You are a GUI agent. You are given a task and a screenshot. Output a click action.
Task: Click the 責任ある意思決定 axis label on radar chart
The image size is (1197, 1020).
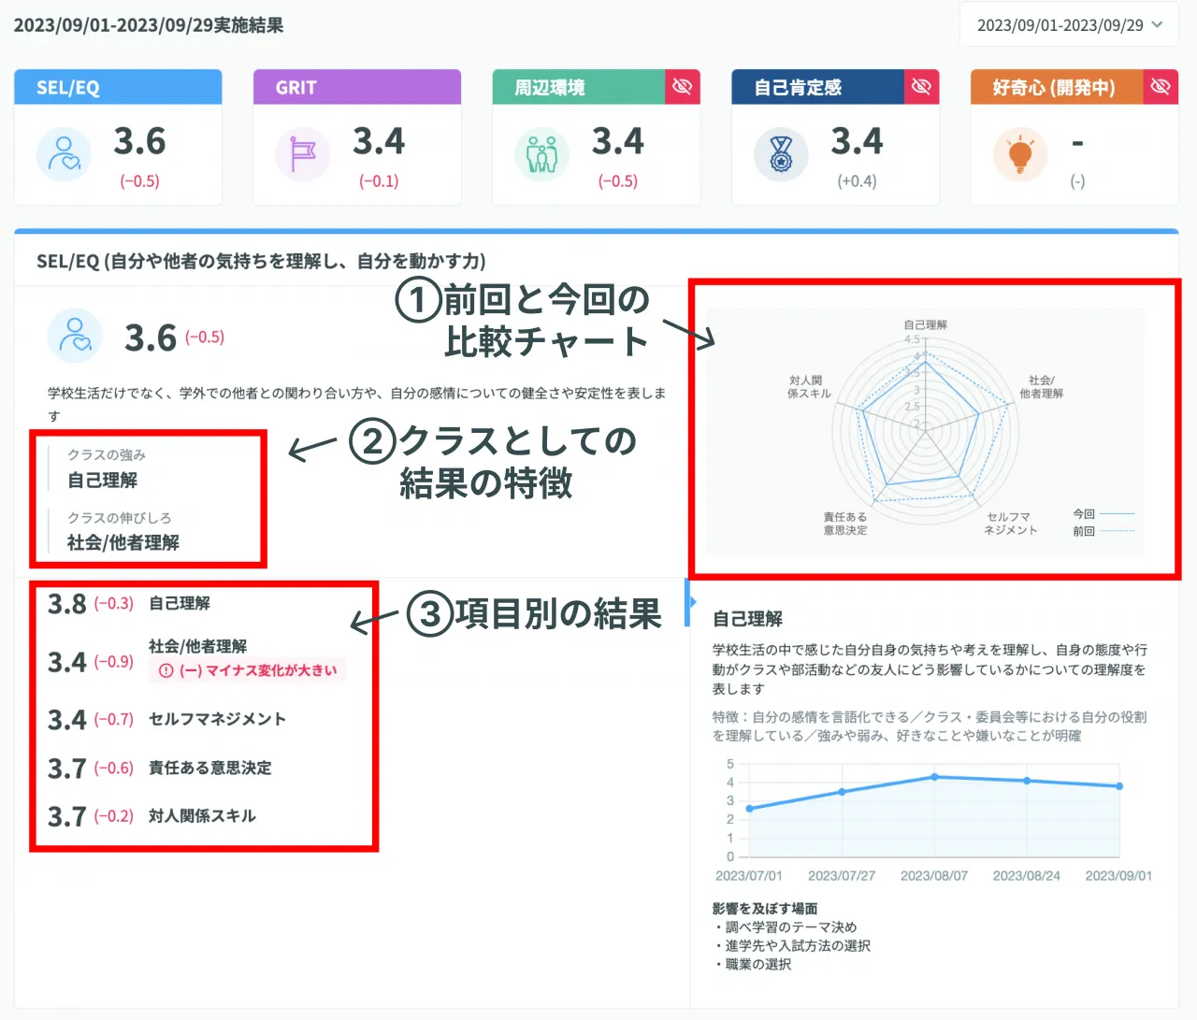click(x=845, y=524)
